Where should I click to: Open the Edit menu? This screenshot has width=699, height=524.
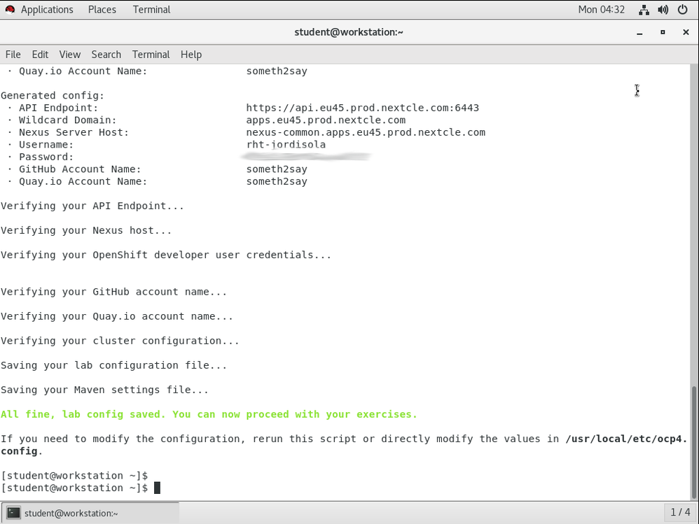(x=40, y=55)
